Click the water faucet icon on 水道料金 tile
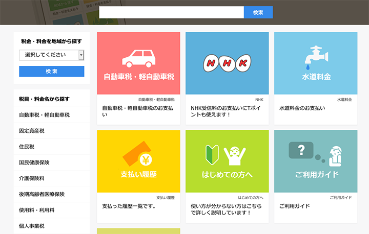 (315, 57)
